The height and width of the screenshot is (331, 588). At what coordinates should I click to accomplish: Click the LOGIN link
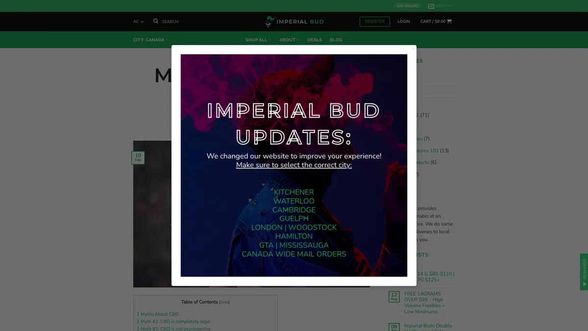tap(403, 21)
